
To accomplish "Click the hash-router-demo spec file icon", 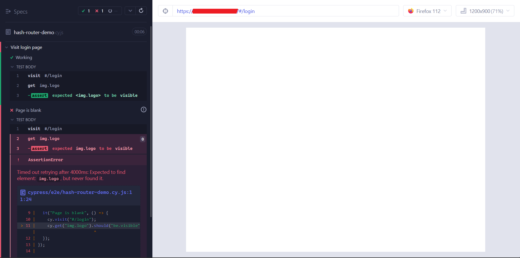I will click(8, 32).
